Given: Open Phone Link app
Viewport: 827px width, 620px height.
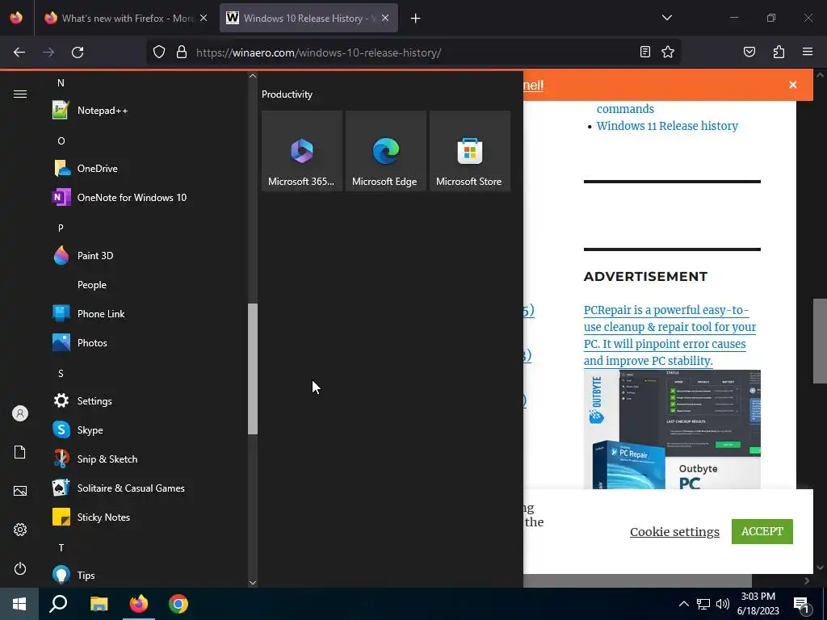Looking at the screenshot, I should click(147, 314).
